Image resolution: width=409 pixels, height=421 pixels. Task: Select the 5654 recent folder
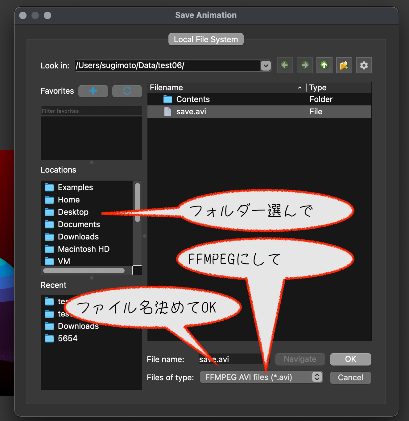(x=68, y=338)
